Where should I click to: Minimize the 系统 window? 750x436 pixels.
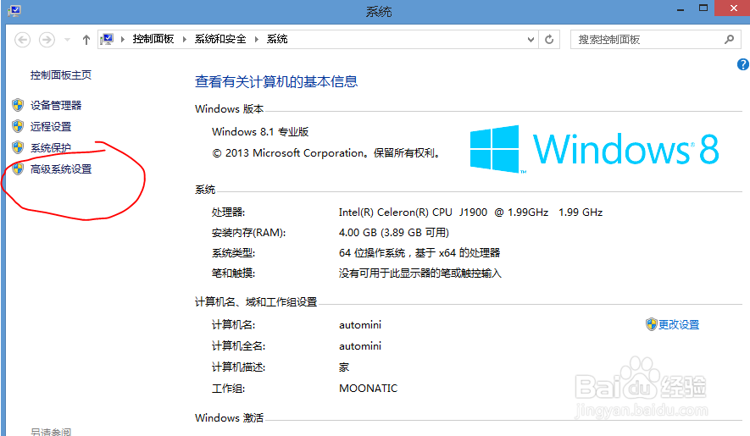[x=681, y=8]
